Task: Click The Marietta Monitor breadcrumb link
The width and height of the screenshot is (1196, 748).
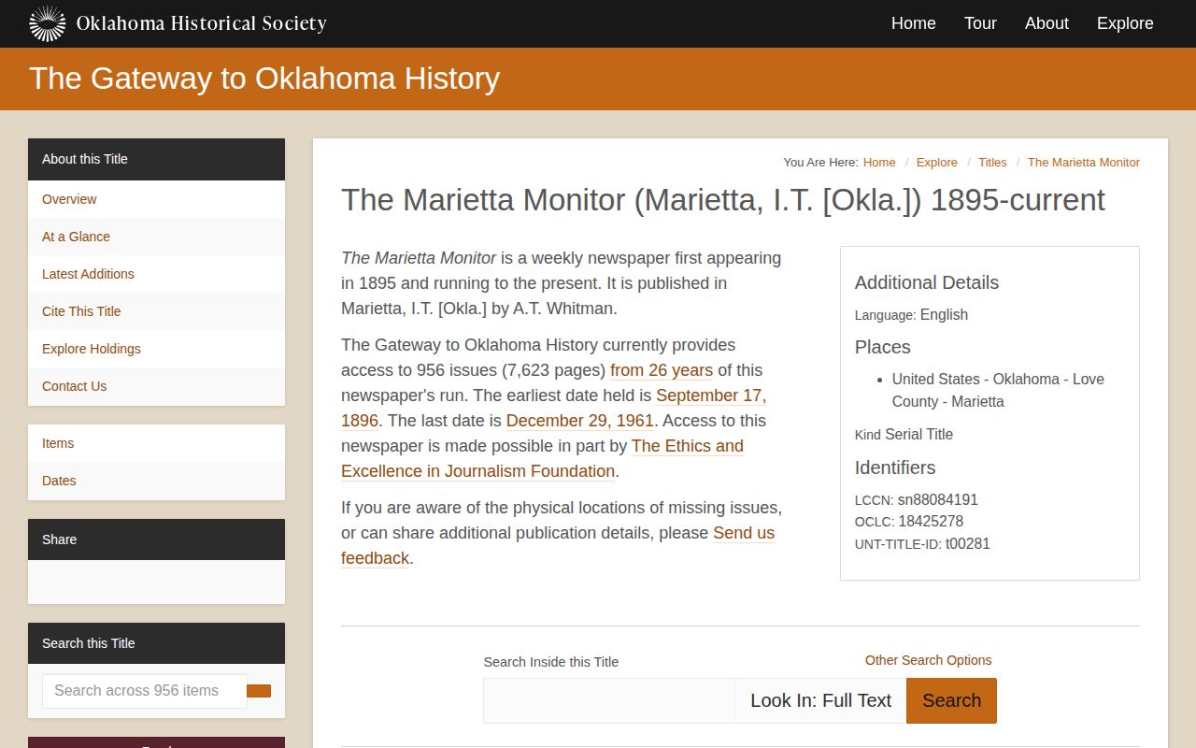Action: click(x=1084, y=163)
